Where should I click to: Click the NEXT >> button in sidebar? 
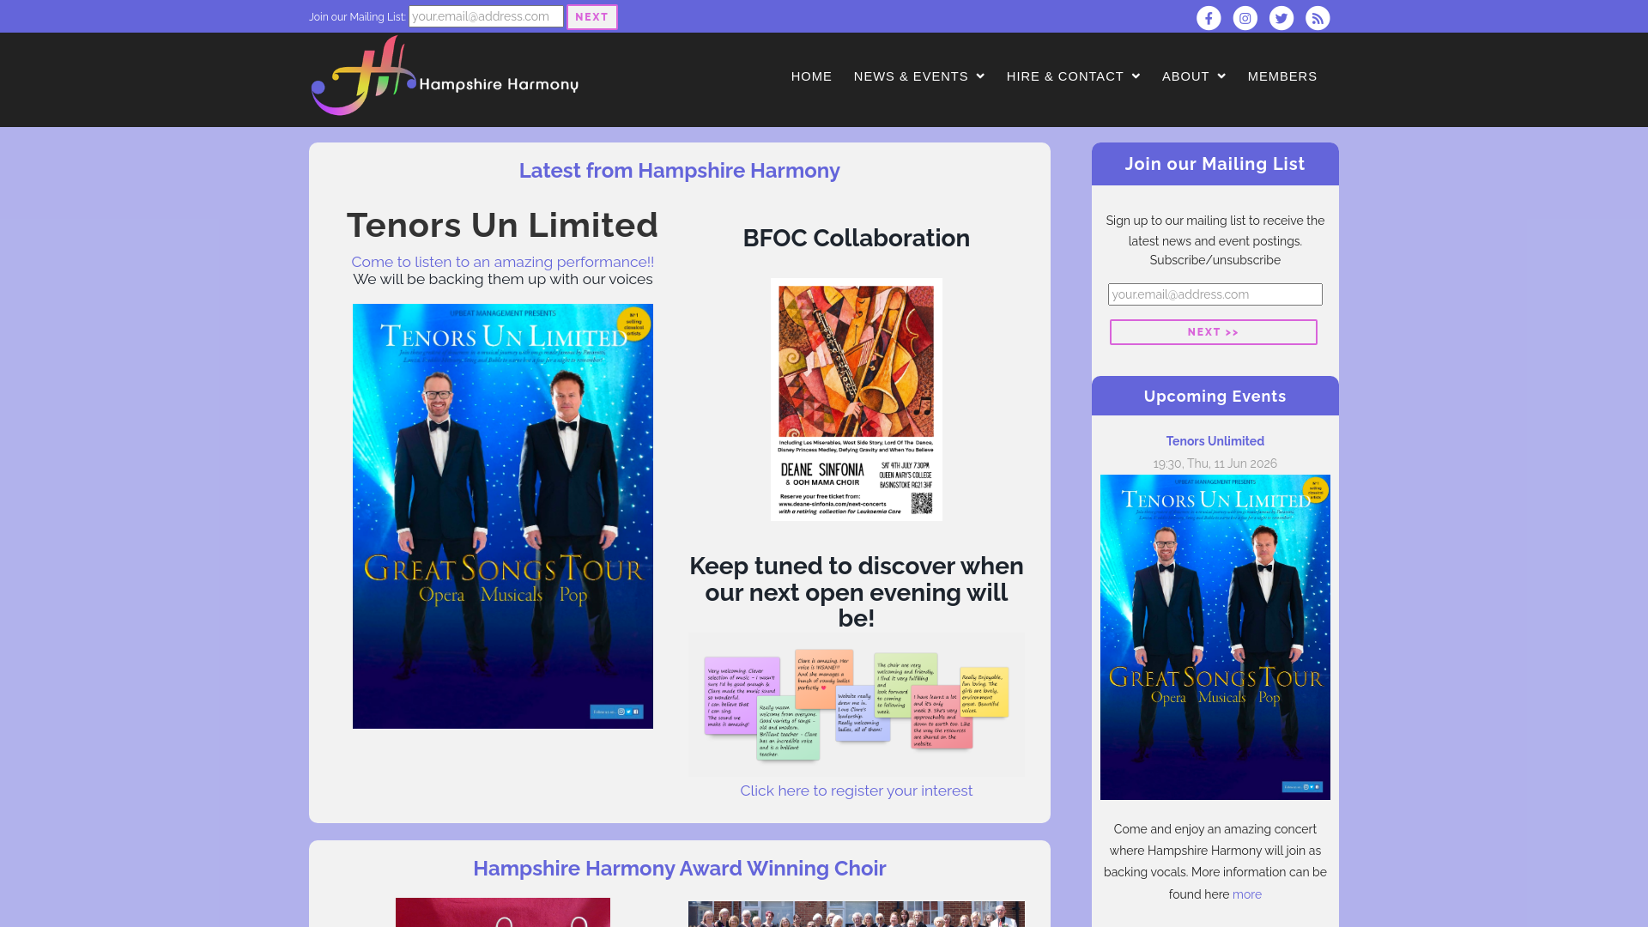[x=1213, y=332]
